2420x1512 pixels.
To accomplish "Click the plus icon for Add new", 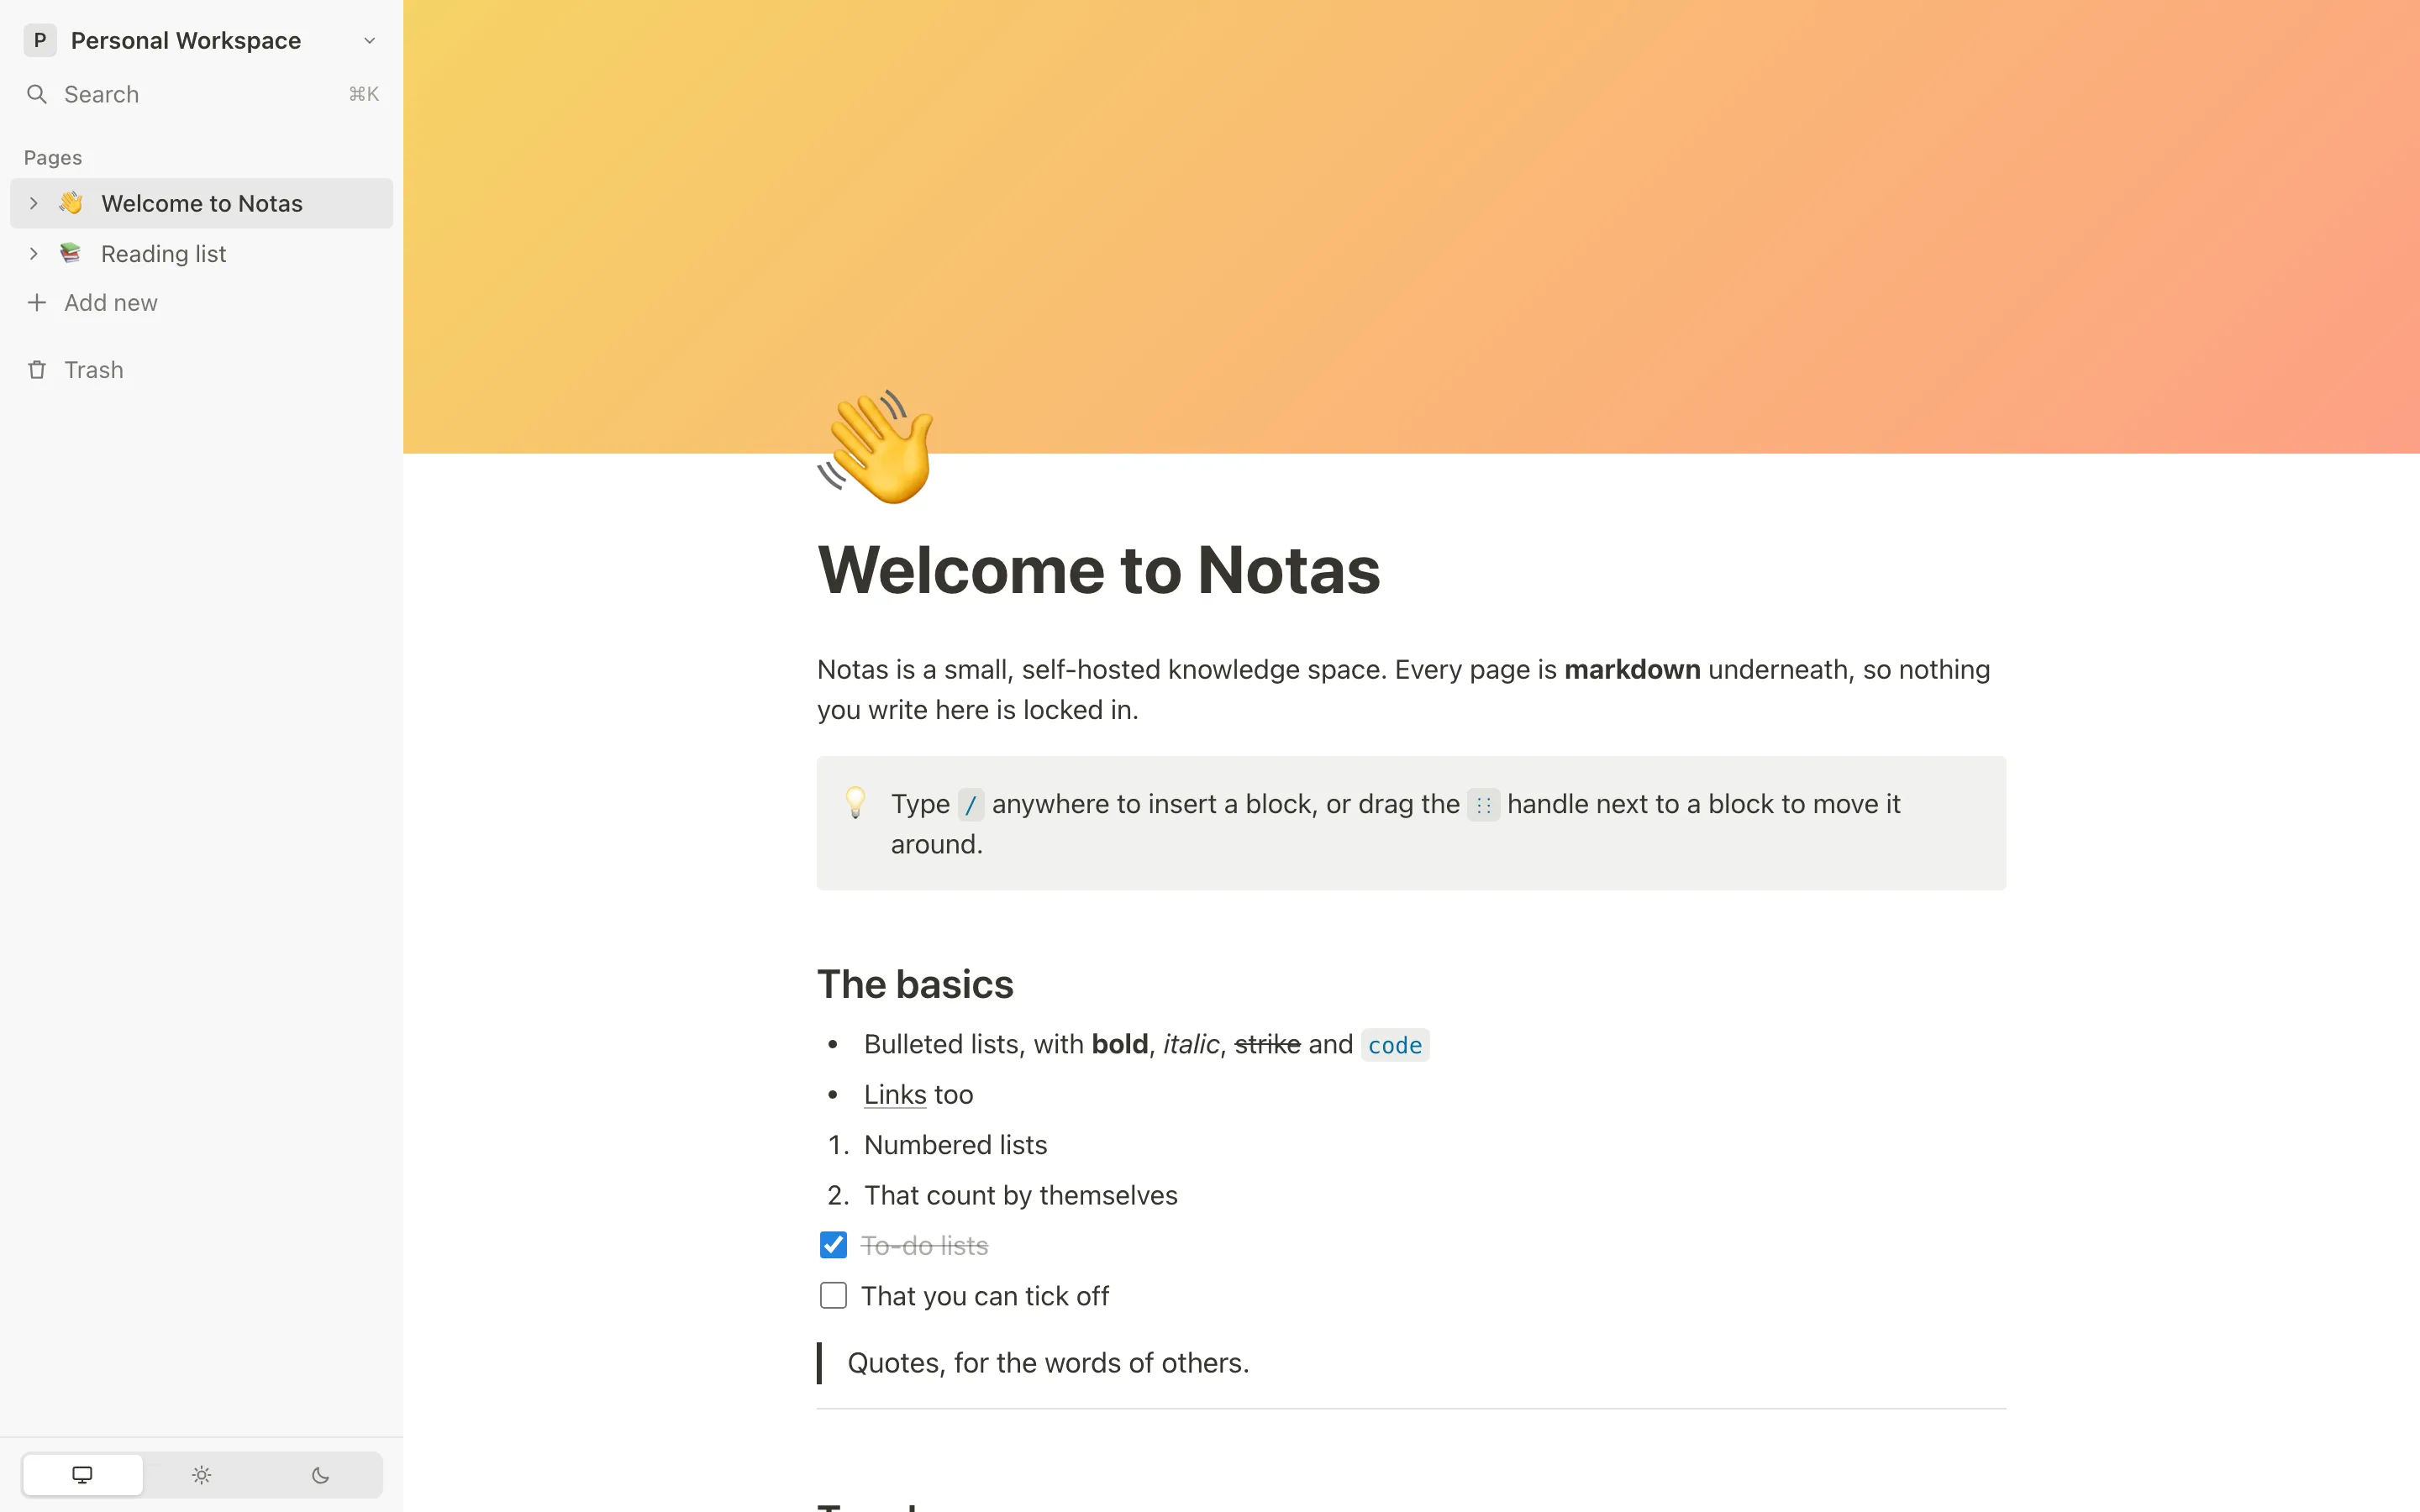I will point(37,303).
